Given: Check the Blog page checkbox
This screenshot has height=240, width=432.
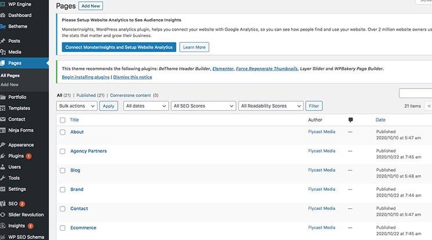Looking at the screenshot, I should coord(63,171).
